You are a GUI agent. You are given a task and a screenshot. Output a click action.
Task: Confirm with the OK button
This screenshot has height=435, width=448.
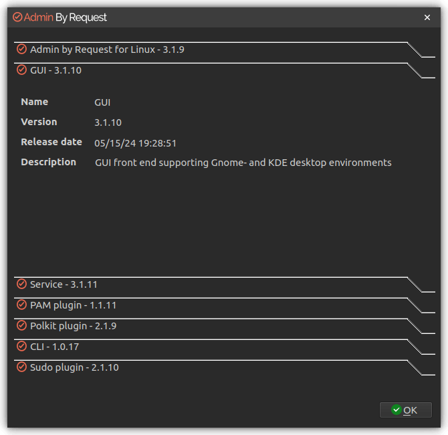coord(406,410)
